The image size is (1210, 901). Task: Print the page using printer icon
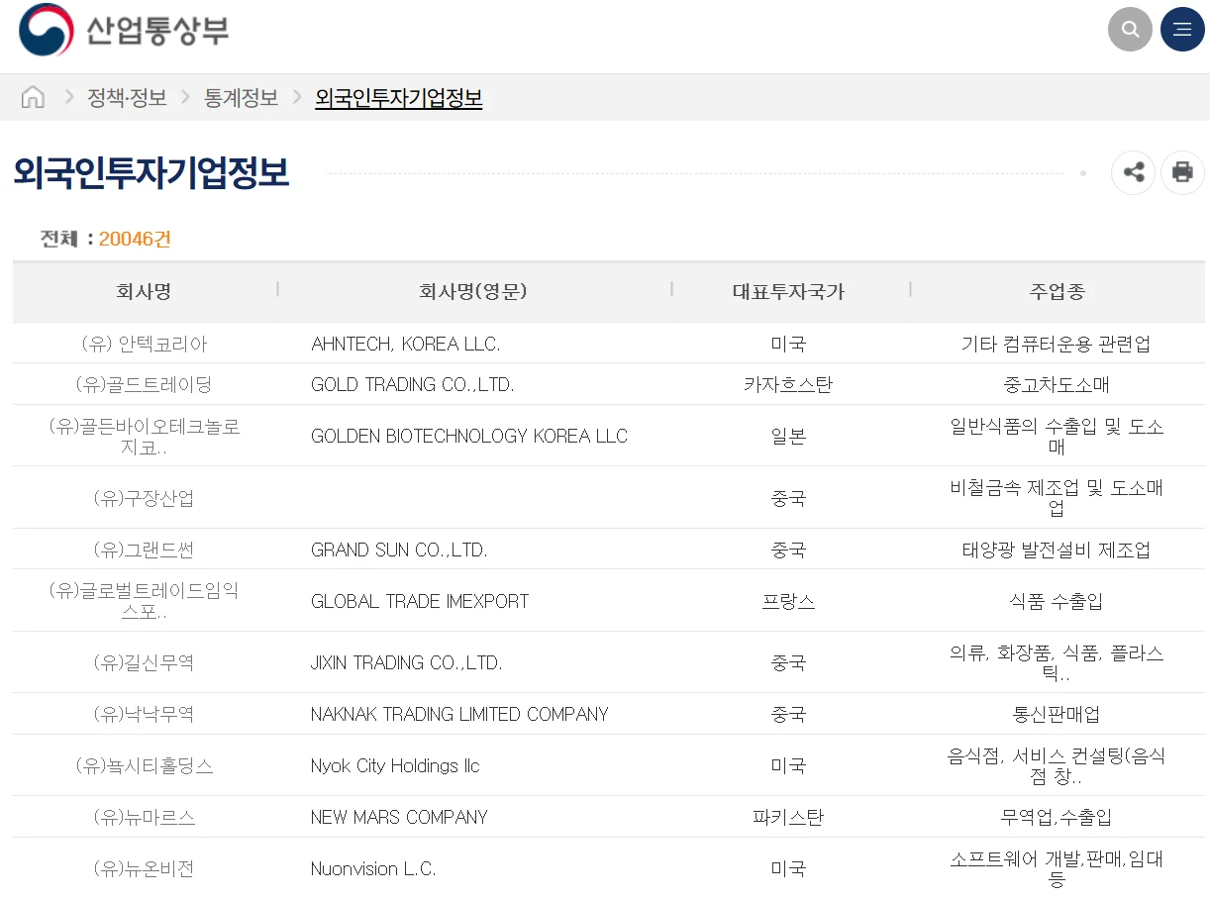tap(1182, 172)
